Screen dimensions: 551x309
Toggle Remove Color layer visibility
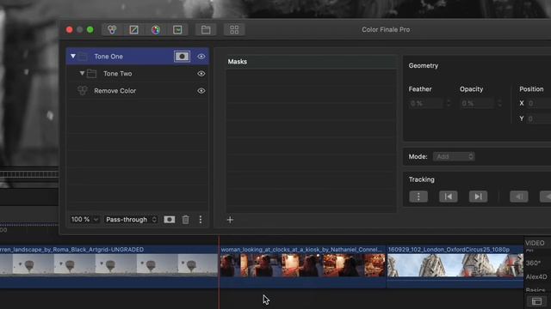[x=201, y=91]
